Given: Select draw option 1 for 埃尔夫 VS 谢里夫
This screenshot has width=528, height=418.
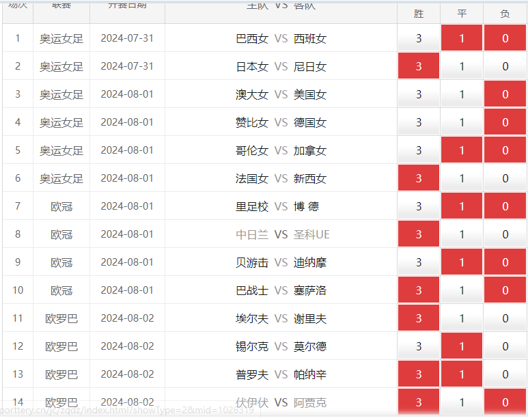Looking at the screenshot, I should (462, 318).
